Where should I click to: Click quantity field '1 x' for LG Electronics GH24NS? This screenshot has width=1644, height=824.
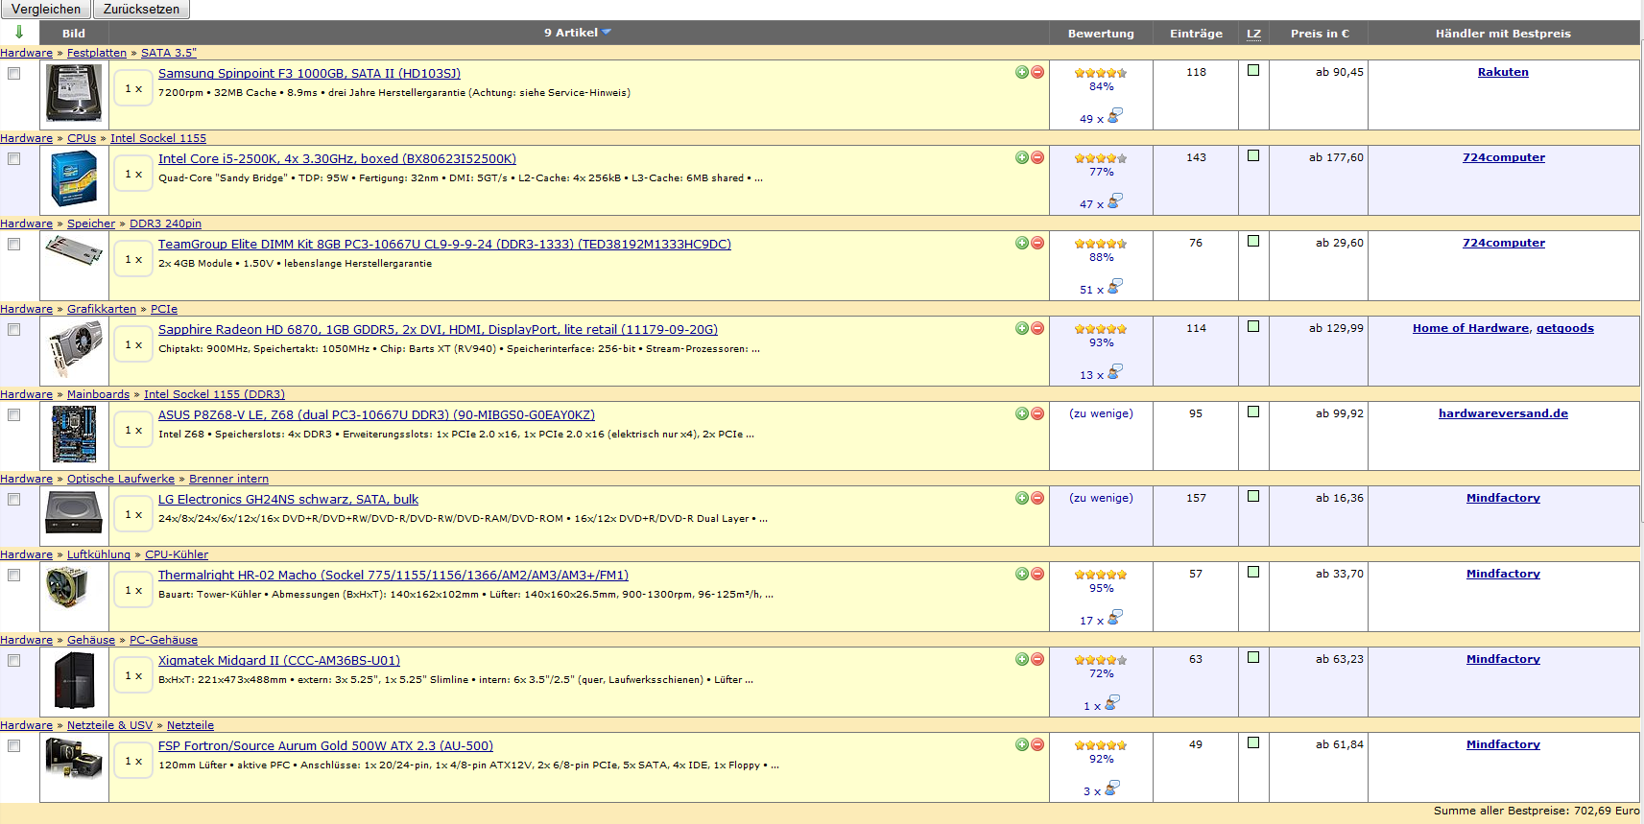point(133,515)
